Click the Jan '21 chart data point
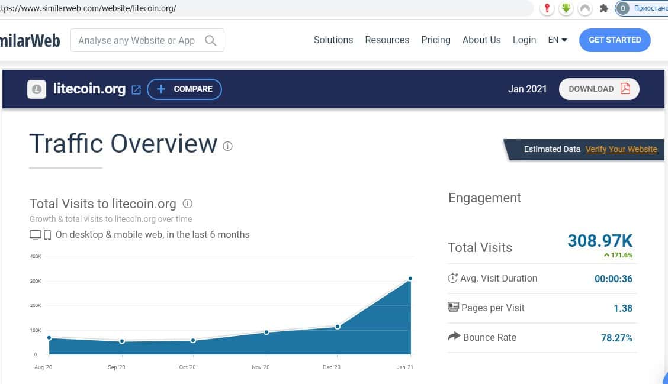This screenshot has height=384, width=668. (410, 279)
